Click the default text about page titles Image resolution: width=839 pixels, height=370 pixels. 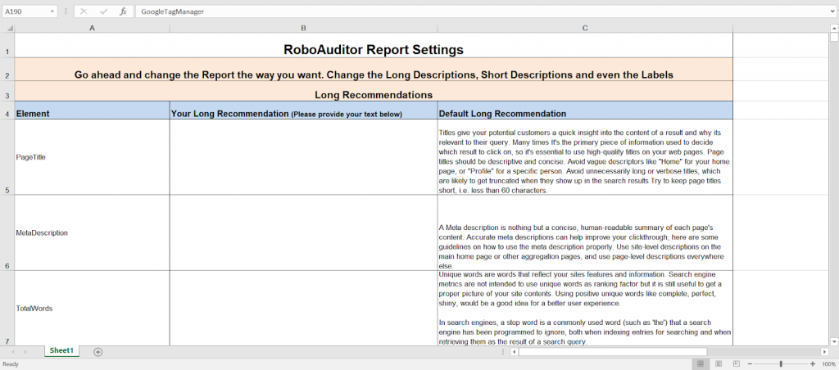pos(585,156)
